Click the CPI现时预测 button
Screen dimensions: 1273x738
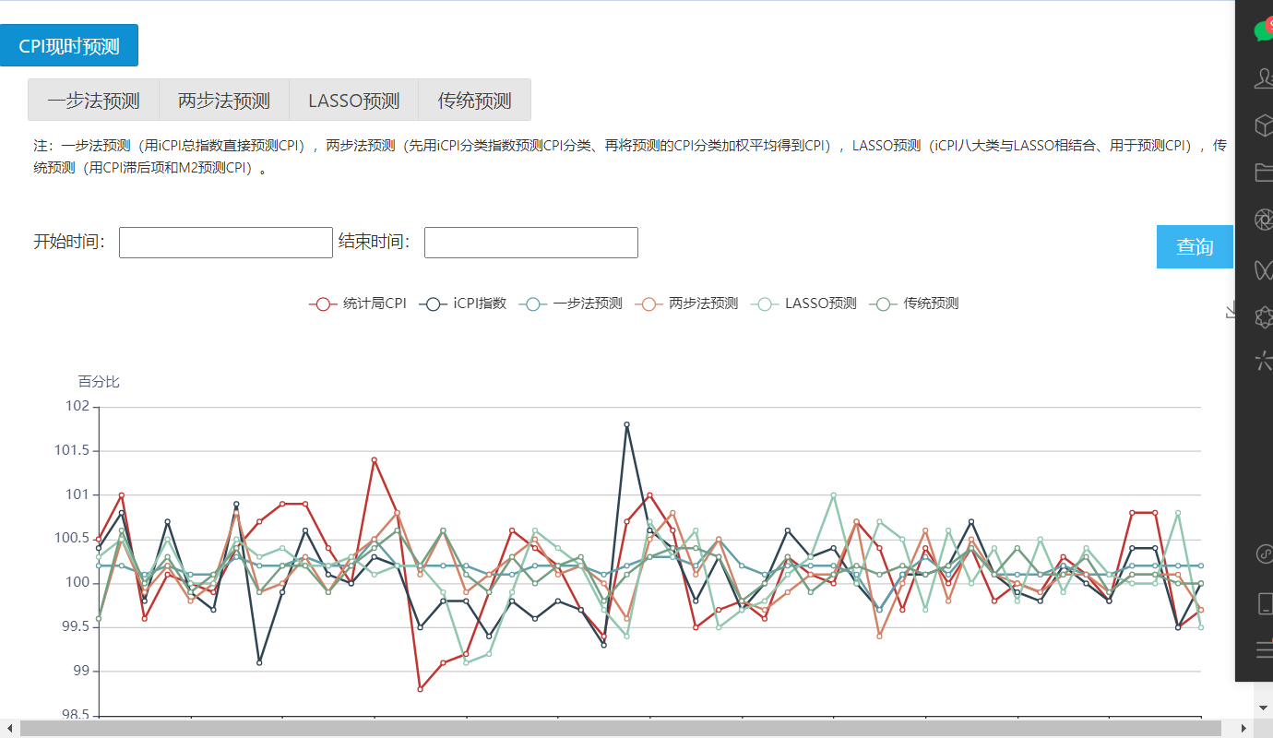coord(69,46)
